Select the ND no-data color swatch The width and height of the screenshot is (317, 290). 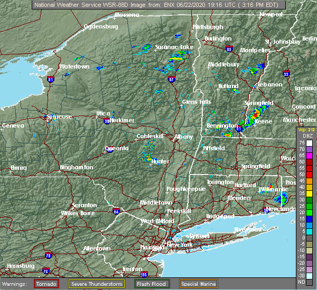(x=309, y=282)
